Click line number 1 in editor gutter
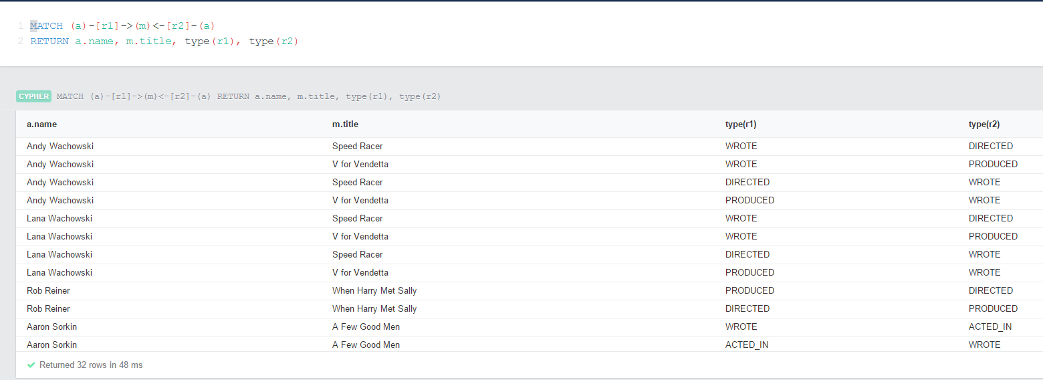This screenshot has width=1043, height=380. click(21, 26)
